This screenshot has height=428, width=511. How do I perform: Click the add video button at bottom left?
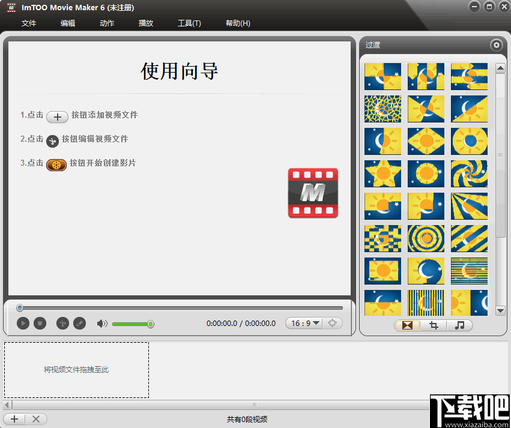14,419
